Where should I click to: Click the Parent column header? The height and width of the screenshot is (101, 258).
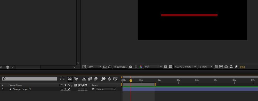pos(95,85)
